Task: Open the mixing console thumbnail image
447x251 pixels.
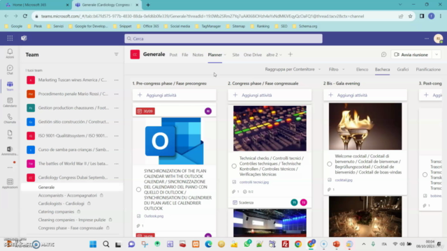Action: click(x=270, y=128)
